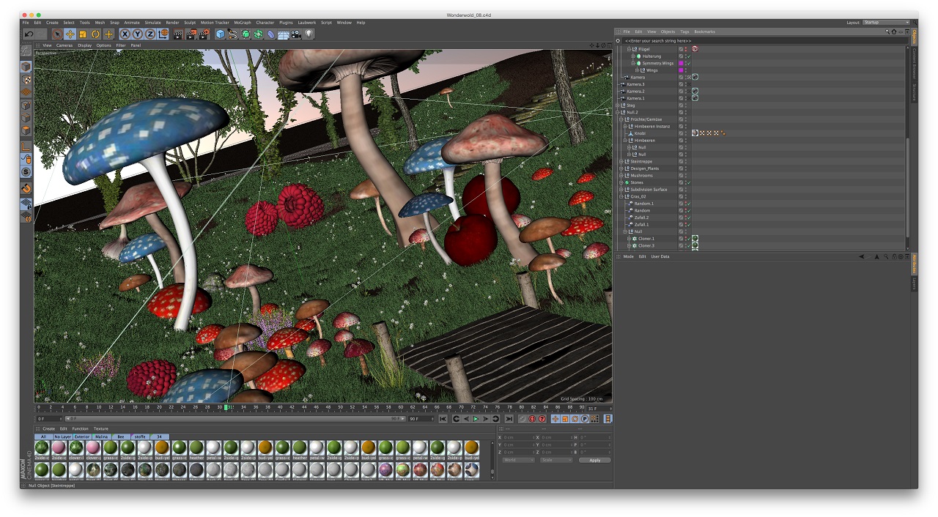Toggle the visibility dots for Steg
The width and height of the screenshot is (938, 517).
pos(685,105)
